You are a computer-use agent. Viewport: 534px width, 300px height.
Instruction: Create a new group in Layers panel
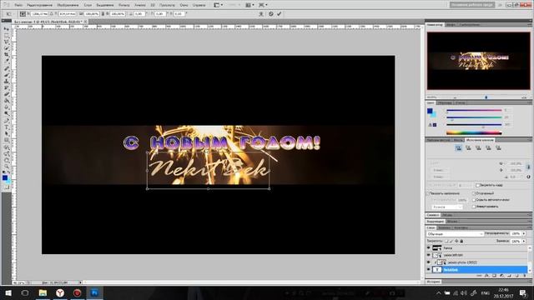point(509,276)
